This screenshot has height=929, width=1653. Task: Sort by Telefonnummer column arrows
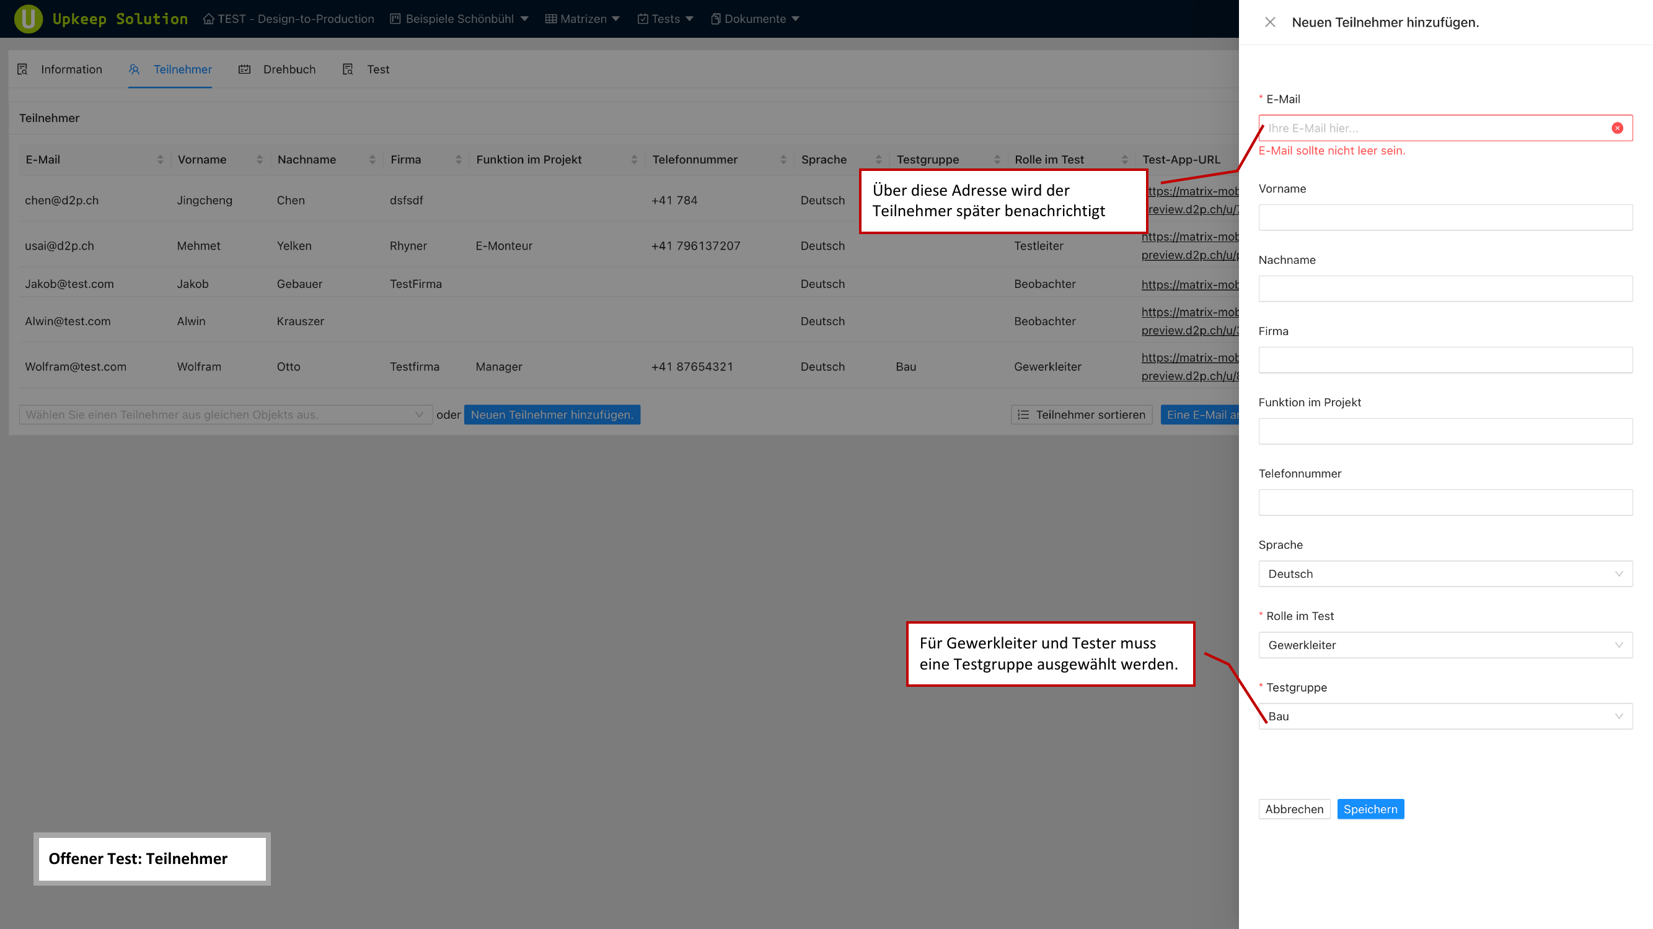click(783, 160)
